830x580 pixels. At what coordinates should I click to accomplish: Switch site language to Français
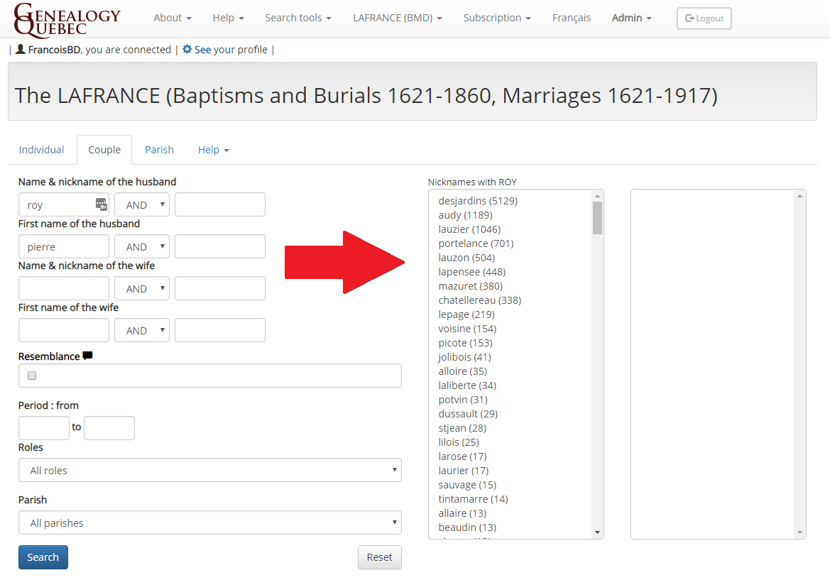571,18
